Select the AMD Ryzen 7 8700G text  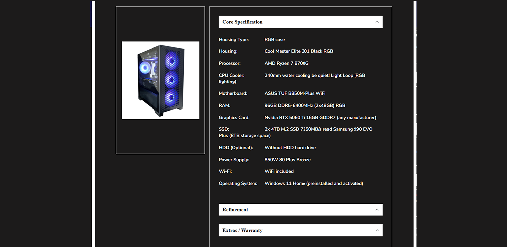click(287, 63)
